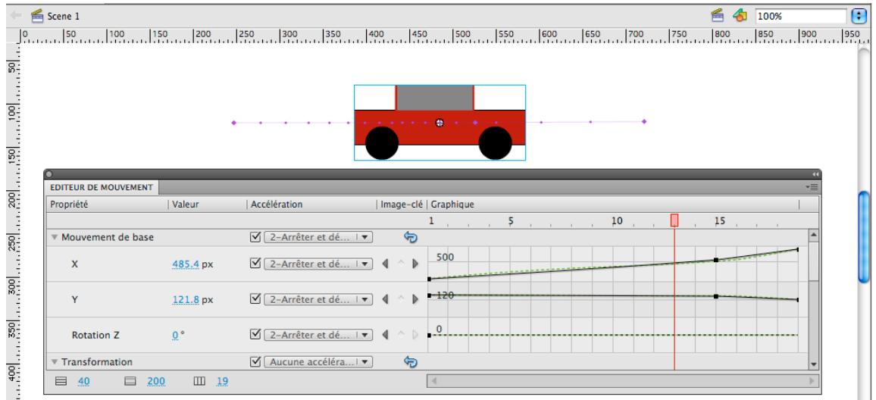Add or remove keyframe for Rotation Z
This screenshot has height=400, width=876.
[x=400, y=335]
